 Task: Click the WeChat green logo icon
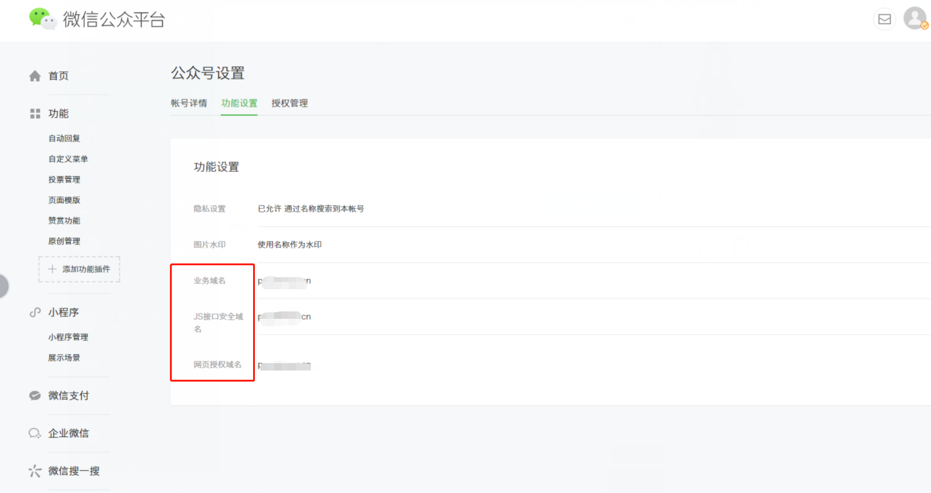(43, 19)
